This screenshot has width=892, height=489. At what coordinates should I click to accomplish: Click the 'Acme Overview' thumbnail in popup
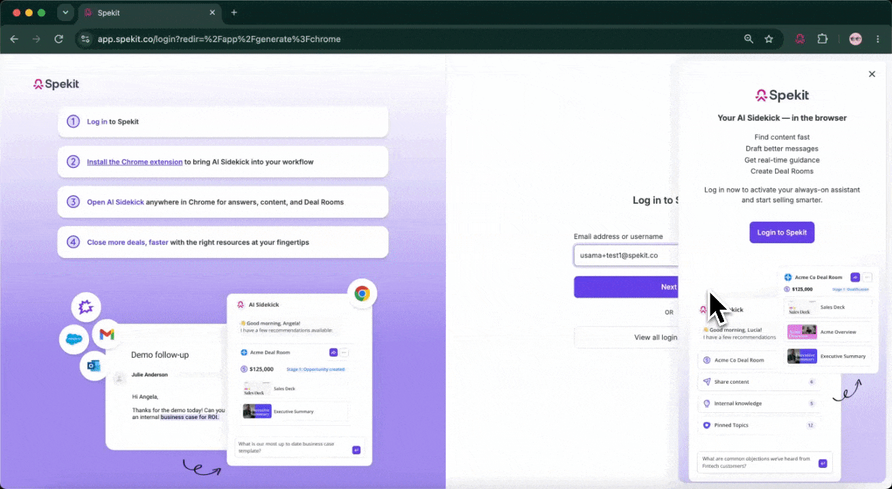click(x=802, y=331)
